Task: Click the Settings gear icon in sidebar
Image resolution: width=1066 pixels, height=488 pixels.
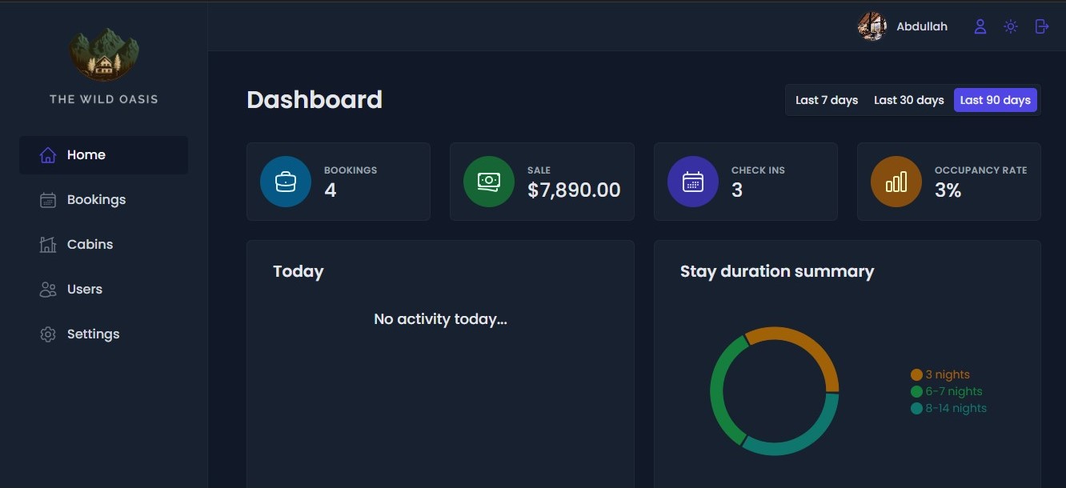Action: (x=48, y=334)
